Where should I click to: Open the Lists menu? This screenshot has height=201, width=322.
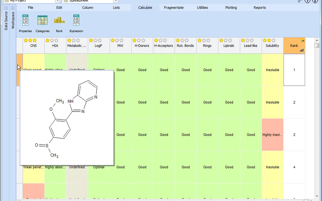coord(116,8)
